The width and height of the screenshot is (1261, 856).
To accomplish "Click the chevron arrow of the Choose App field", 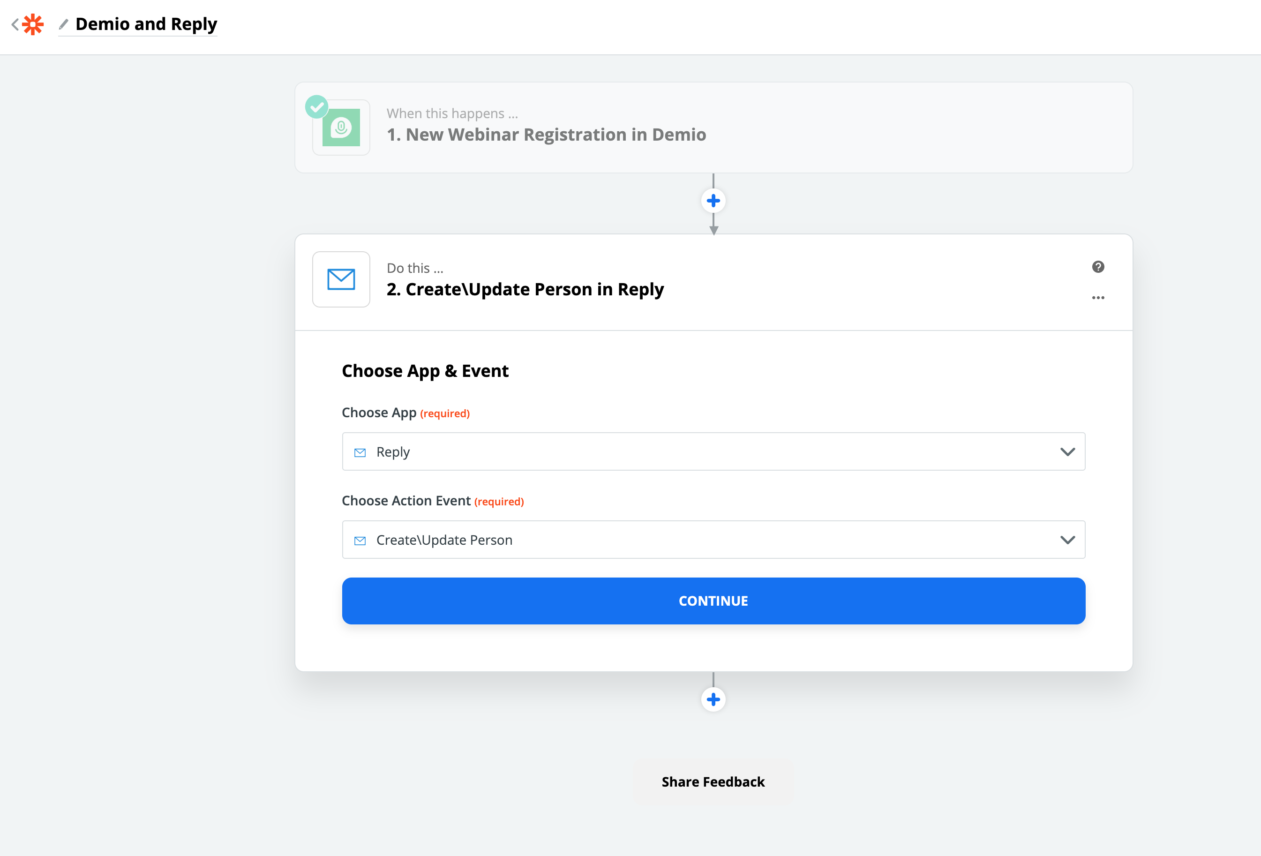I will click(1067, 452).
